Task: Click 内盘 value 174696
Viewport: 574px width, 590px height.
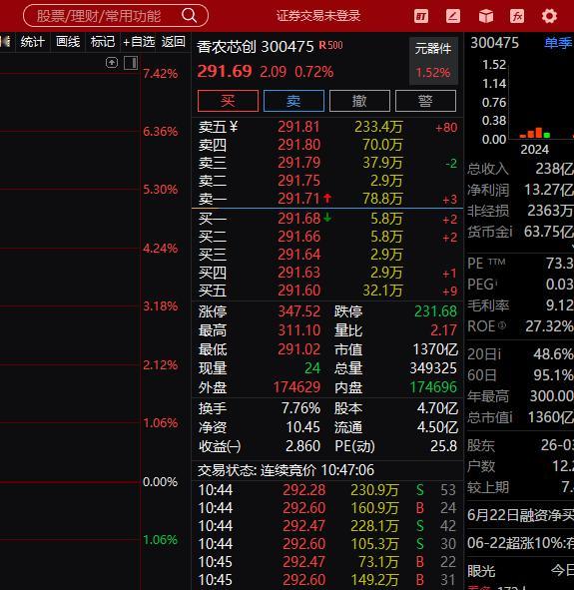Action: click(433, 387)
